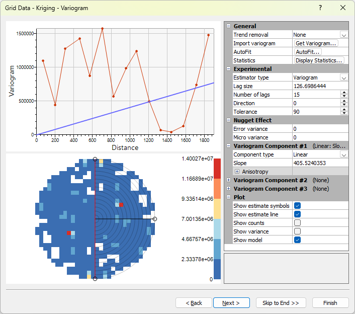Collapse the Plot section
This screenshot has height=314, width=355.
coord(228,197)
